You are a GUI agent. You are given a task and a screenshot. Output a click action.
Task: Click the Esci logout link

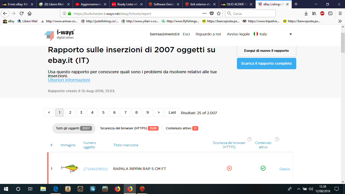tap(186, 34)
